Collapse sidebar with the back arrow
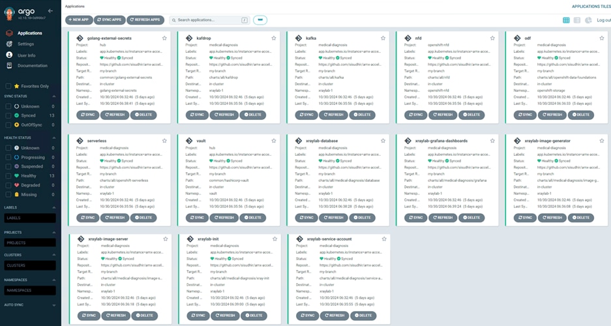The width and height of the screenshot is (611, 326). pos(50,11)
